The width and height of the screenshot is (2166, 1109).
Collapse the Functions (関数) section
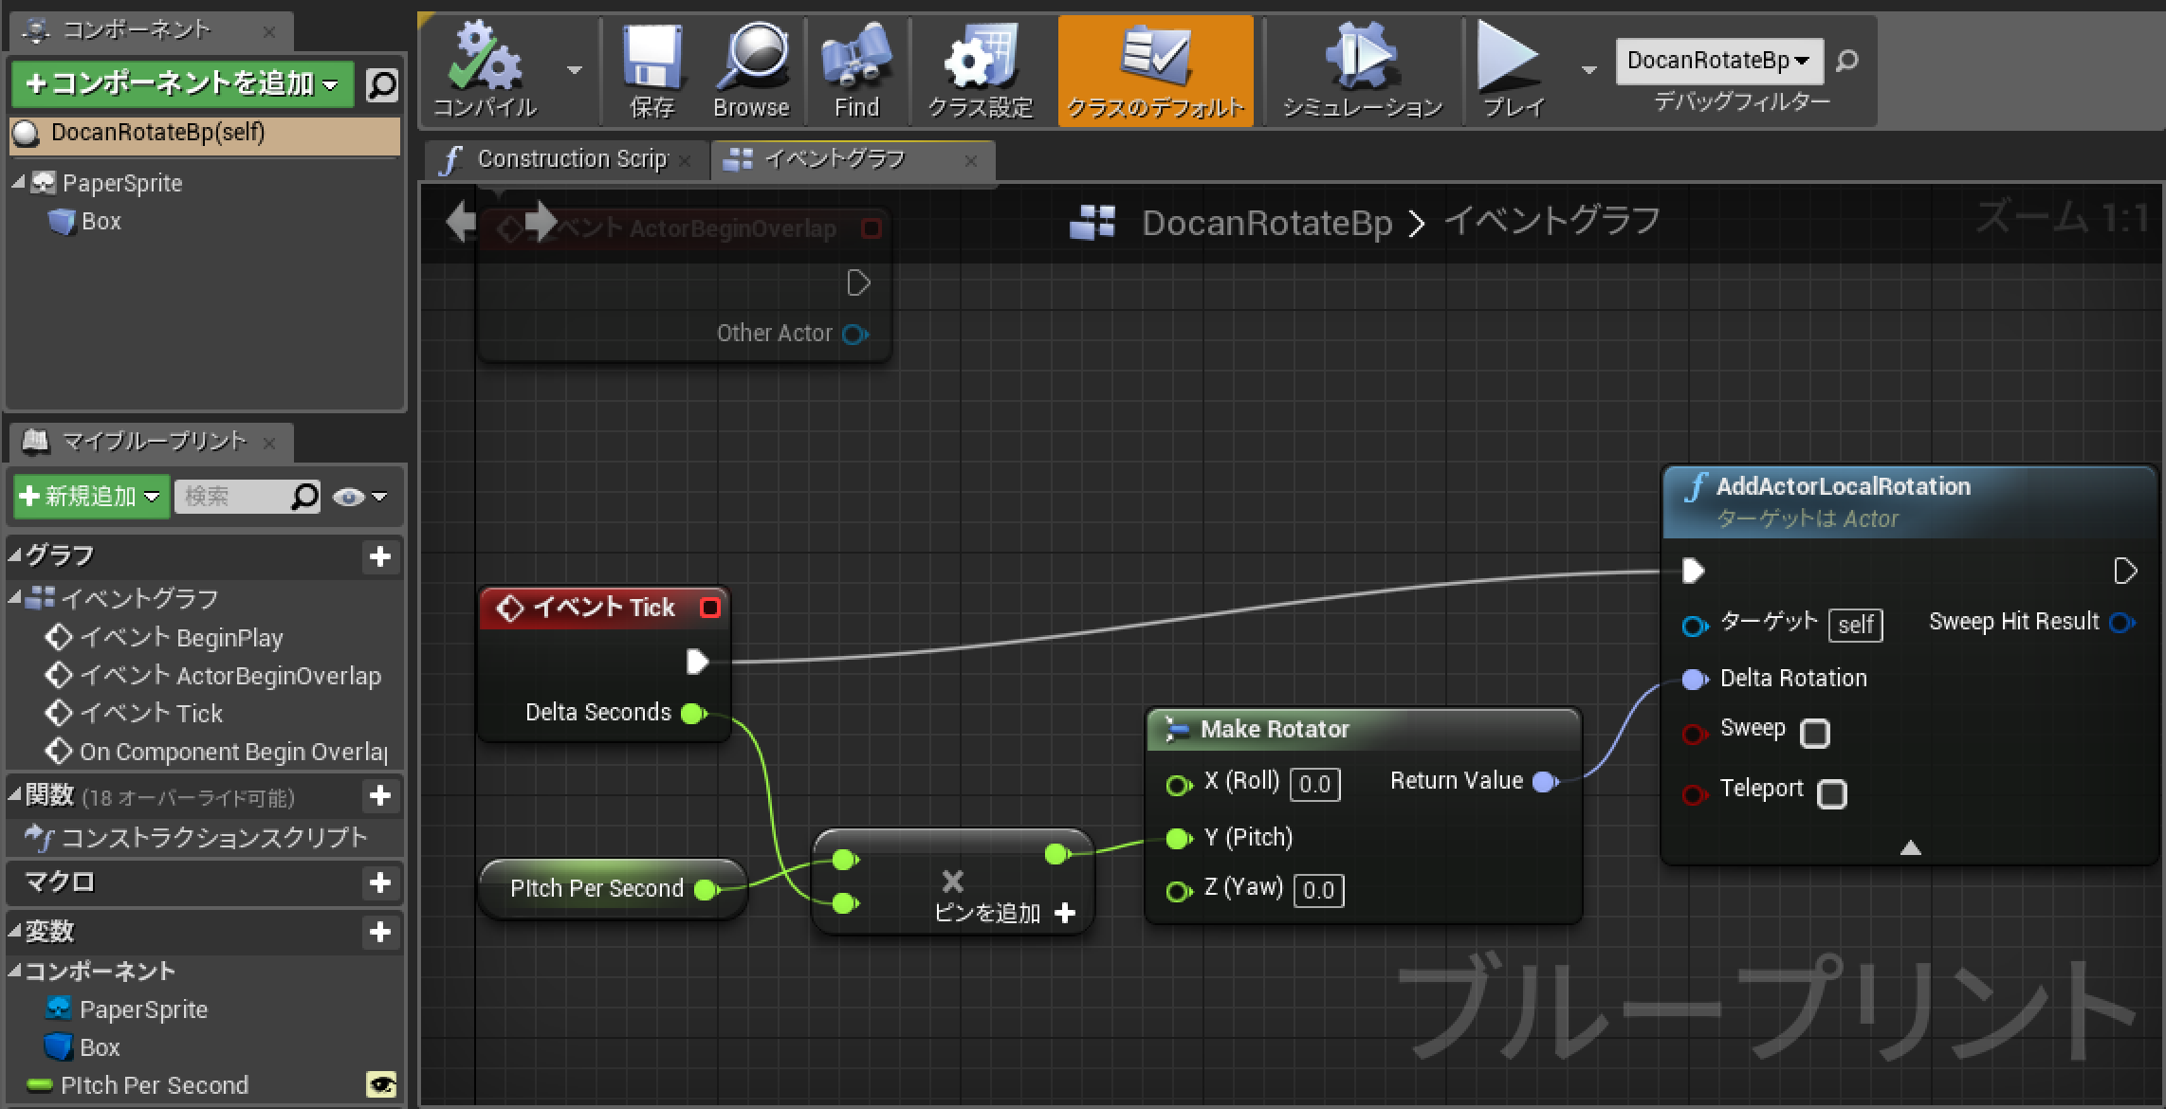15,794
